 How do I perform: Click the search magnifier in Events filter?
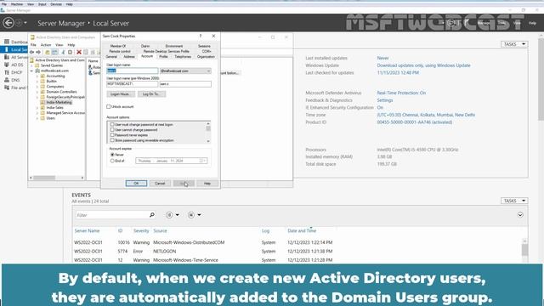[151, 215]
